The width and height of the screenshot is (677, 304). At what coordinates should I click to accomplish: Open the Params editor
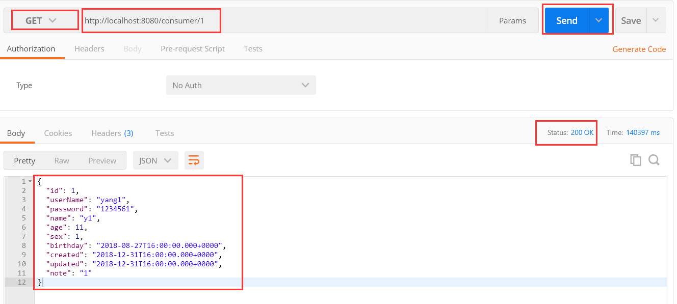click(512, 21)
